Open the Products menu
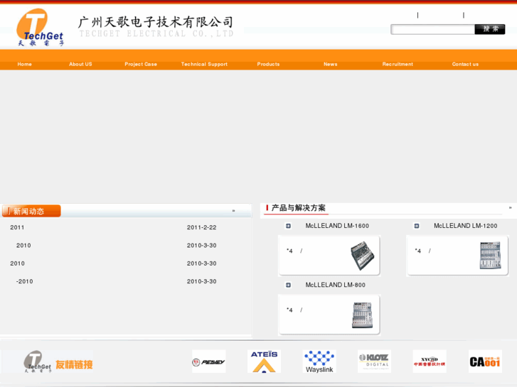 tap(268, 64)
